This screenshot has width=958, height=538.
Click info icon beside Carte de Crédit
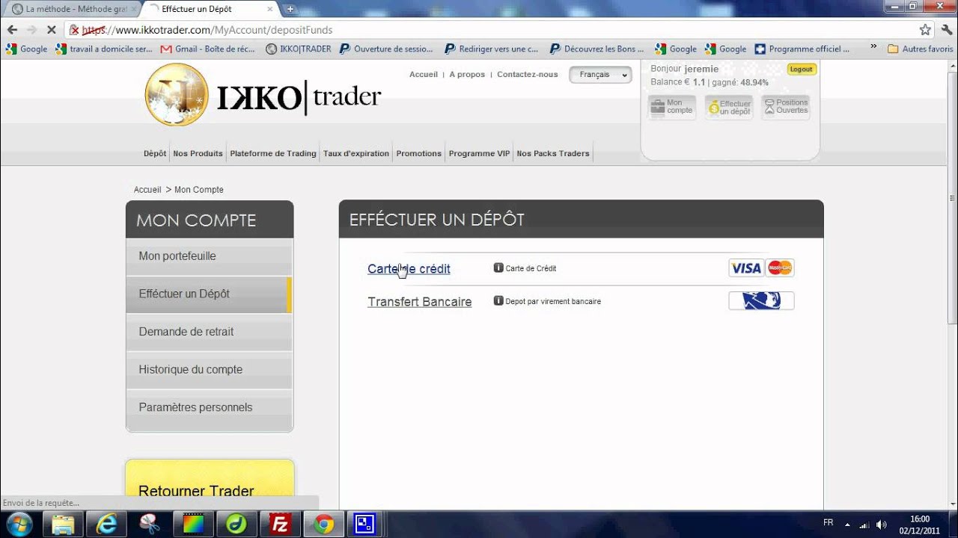(498, 268)
